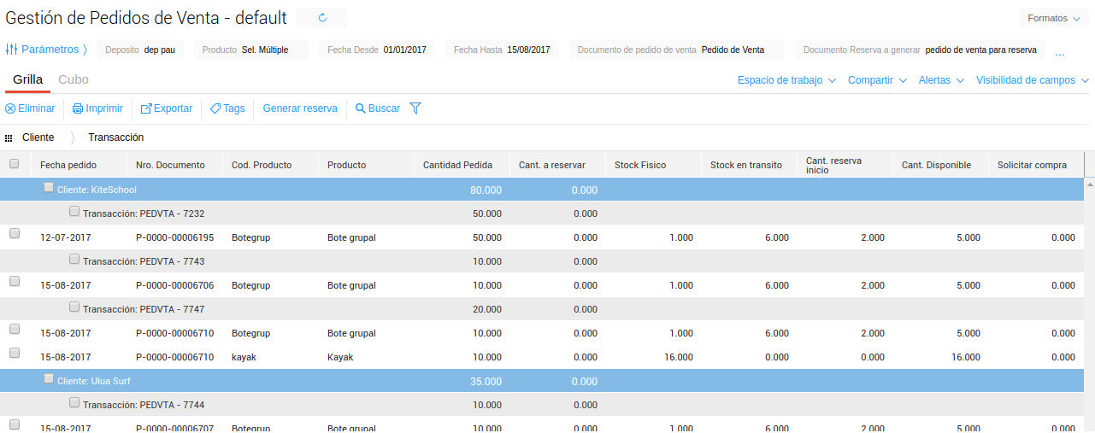
Task: Click the Imprimir printer icon
Action: pyautogui.click(x=78, y=108)
